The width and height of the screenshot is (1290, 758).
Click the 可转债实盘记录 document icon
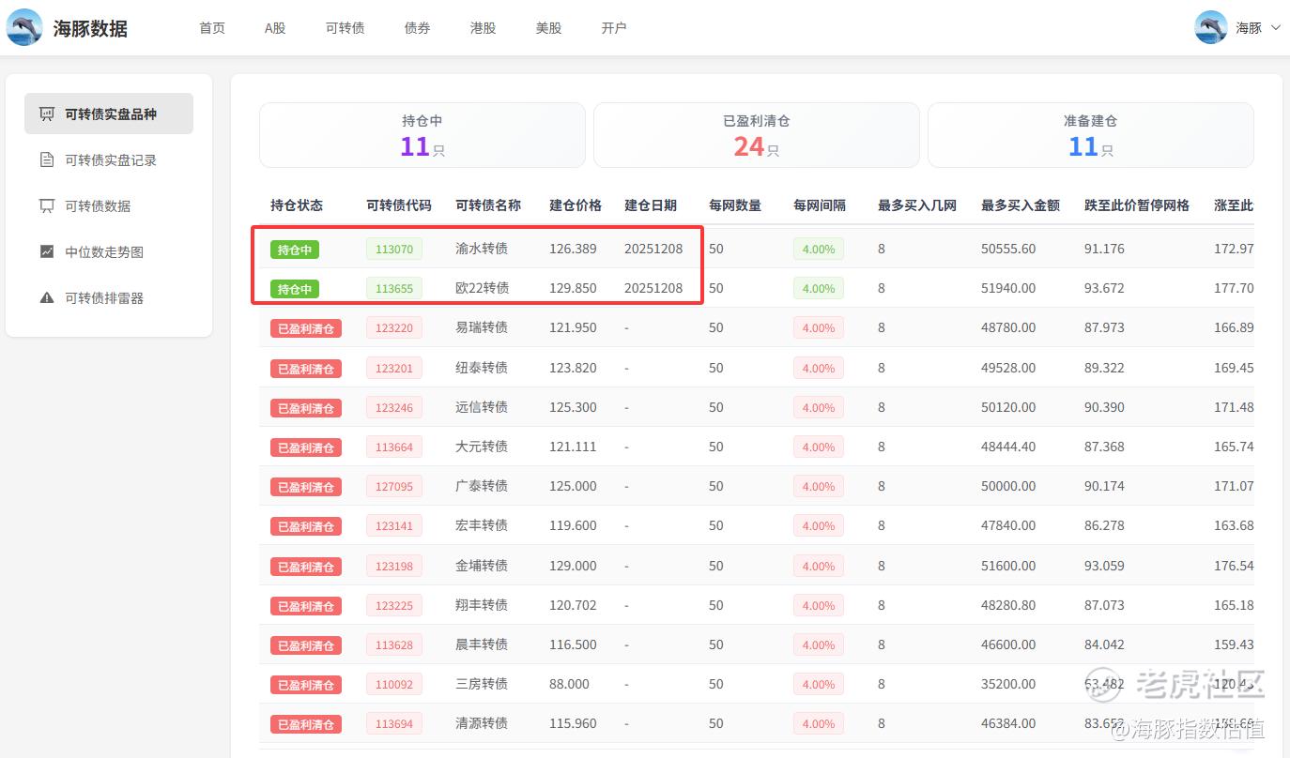tap(47, 159)
